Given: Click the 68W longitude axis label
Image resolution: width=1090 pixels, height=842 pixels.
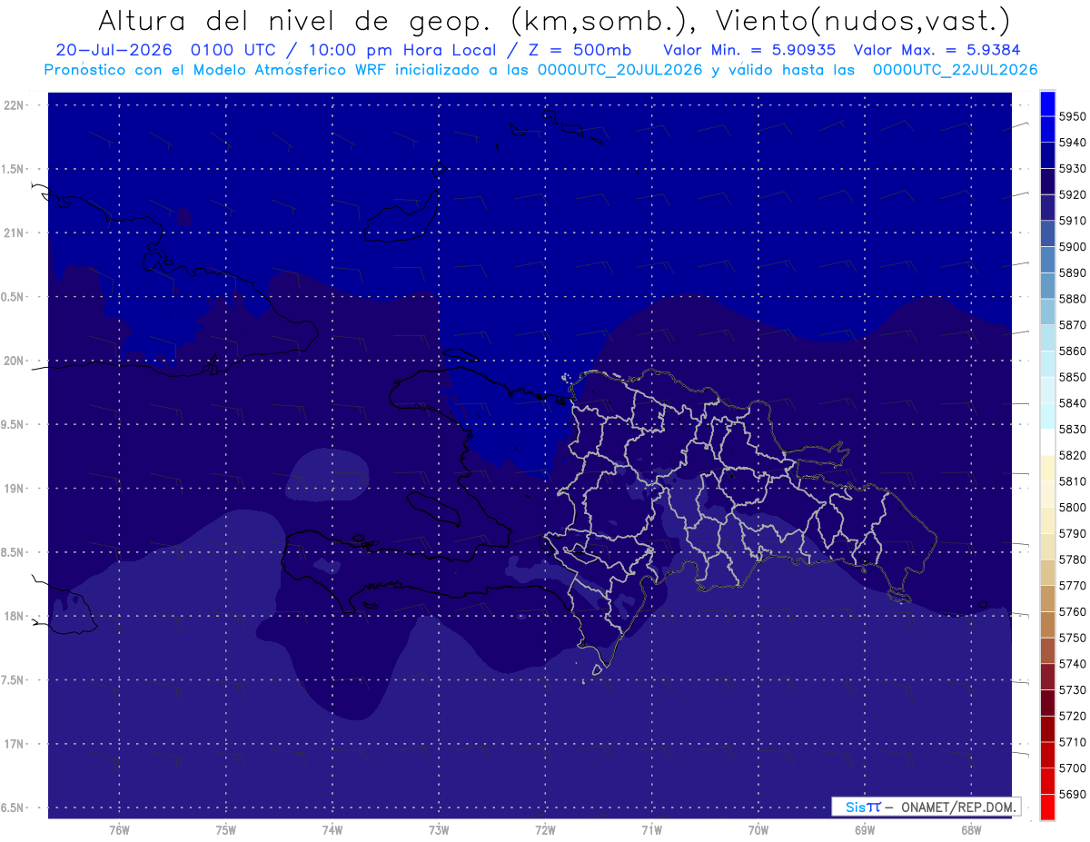Looking at the screenshot, I should coord(971,830).
